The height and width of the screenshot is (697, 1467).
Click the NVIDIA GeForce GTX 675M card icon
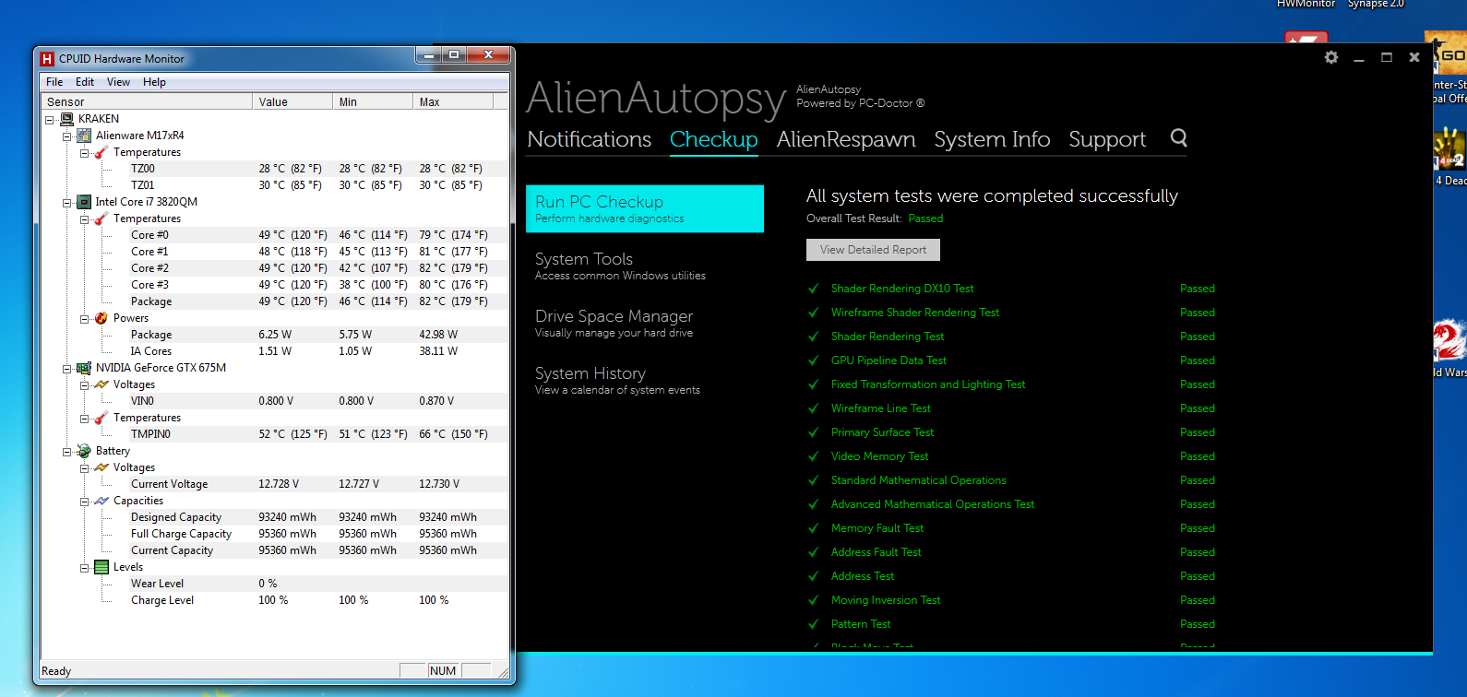point(84,368)
